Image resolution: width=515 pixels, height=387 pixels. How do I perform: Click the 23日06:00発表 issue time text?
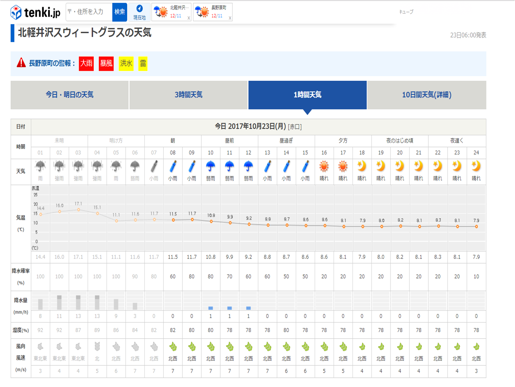468,35
